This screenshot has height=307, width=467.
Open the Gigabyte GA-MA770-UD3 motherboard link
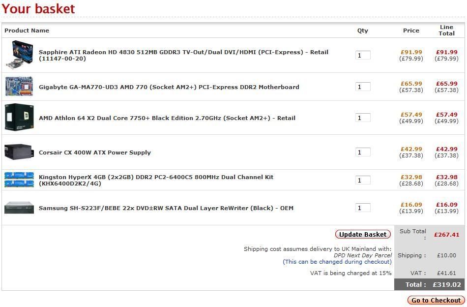coord(169,87)
